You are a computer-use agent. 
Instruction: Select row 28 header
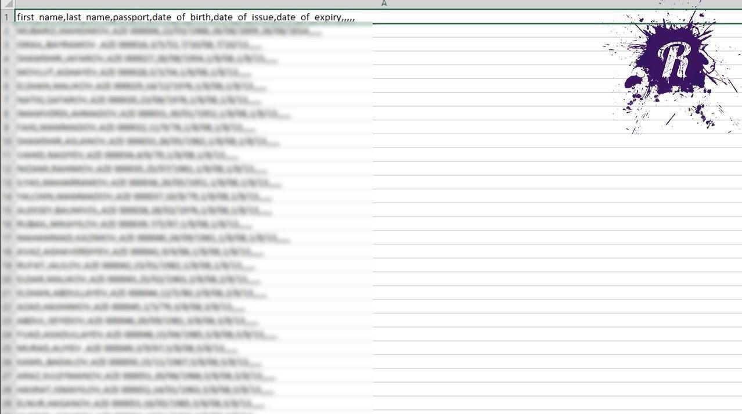[x=6, y=390]
